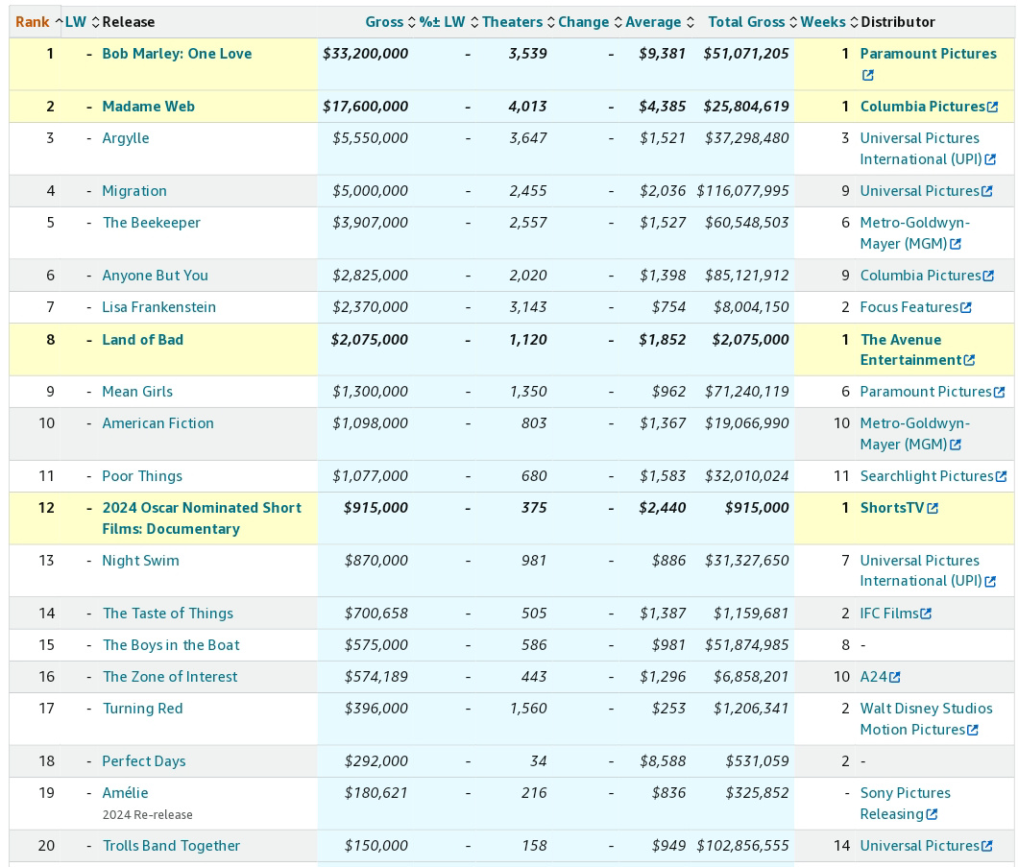Open Bob Marley: One Love release page
The height and width of the screenshot is (867, 1018).
point(177,54)
